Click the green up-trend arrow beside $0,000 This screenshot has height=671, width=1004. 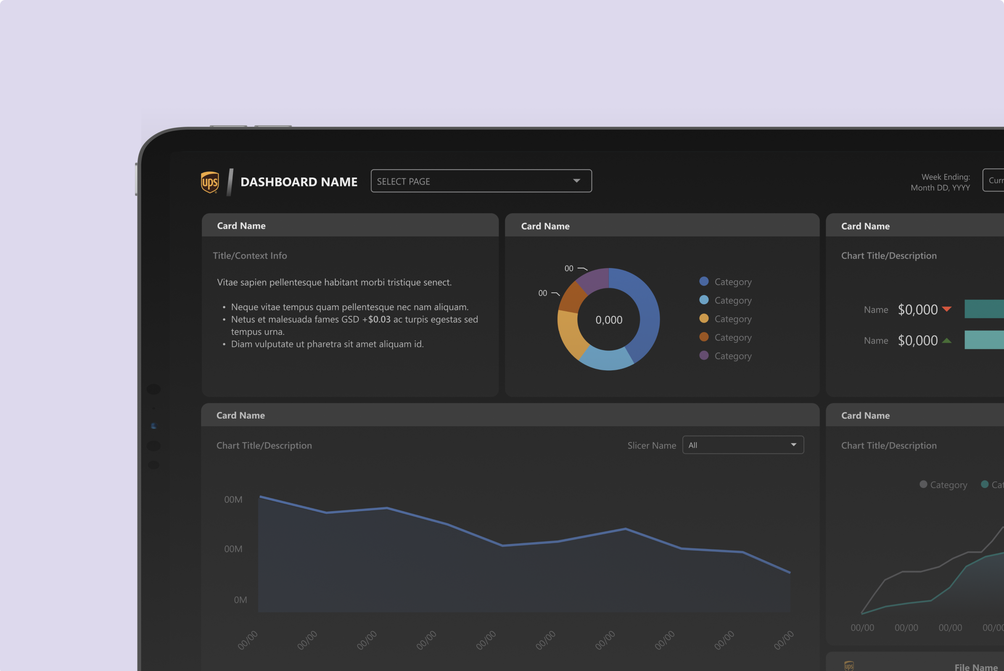tap(947, 341)
